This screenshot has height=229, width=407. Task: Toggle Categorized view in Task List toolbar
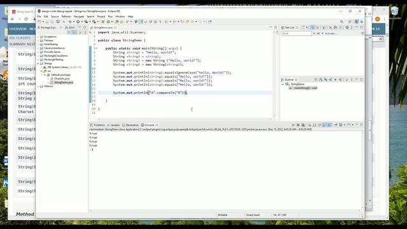[x=312, y=27]
